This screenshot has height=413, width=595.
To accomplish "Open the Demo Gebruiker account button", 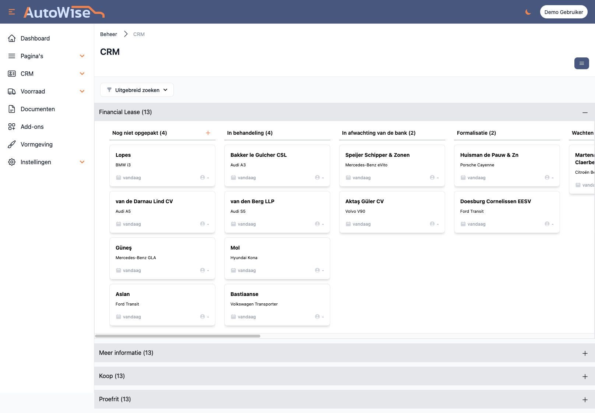I will [564, 12].
